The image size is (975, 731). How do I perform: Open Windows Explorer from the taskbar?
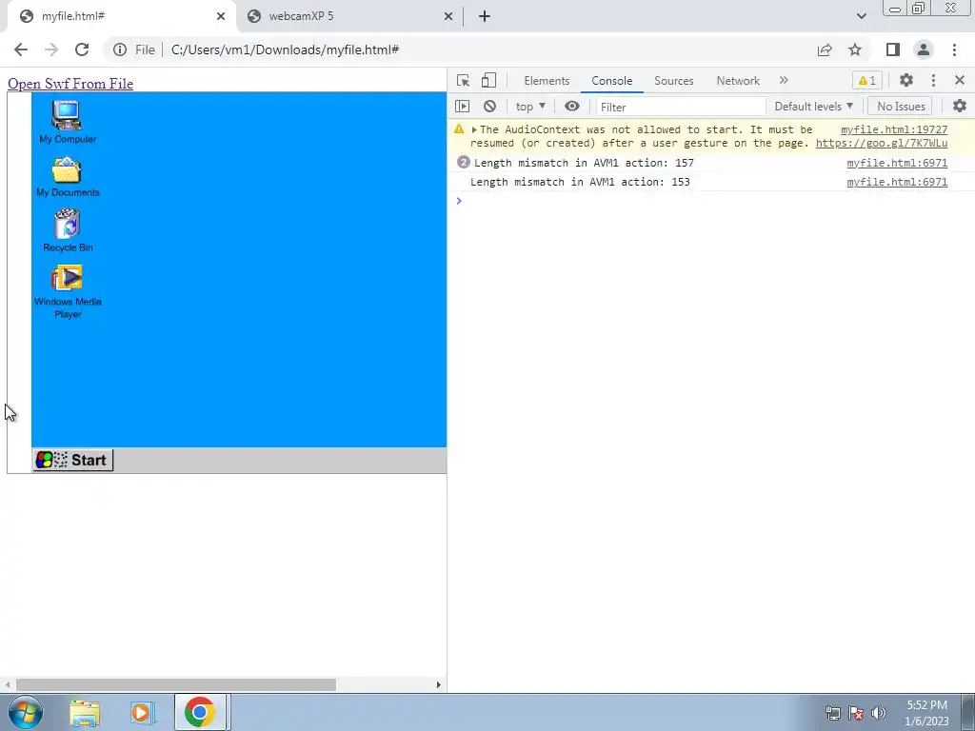click(85, 712)
